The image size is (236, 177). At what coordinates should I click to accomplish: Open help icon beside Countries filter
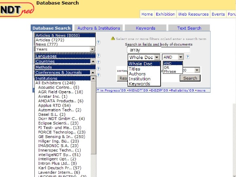[x=98, y=62]
